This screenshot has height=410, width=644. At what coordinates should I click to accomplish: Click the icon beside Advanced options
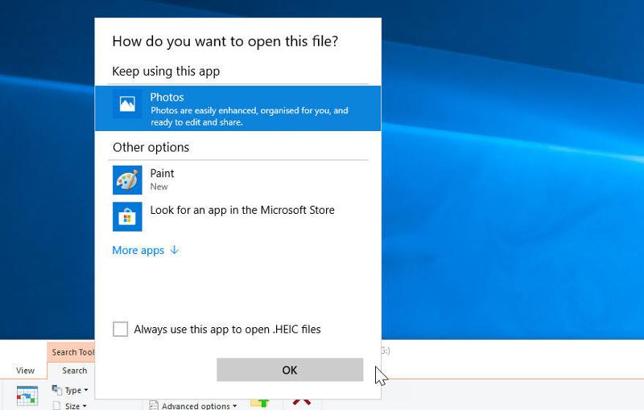(153, 406)
